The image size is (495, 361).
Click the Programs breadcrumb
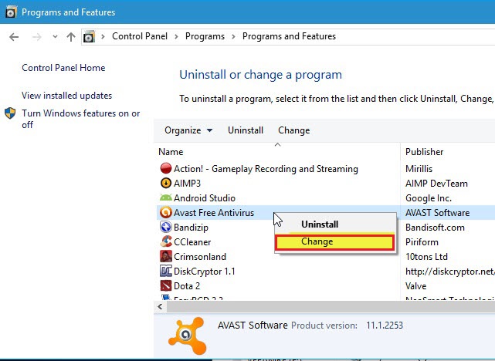click(205, 36)
